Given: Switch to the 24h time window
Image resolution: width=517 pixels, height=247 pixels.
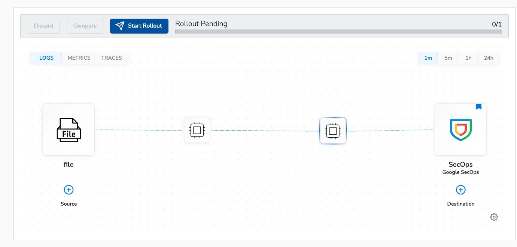Looking at the screenshot, I should (488, 58).
